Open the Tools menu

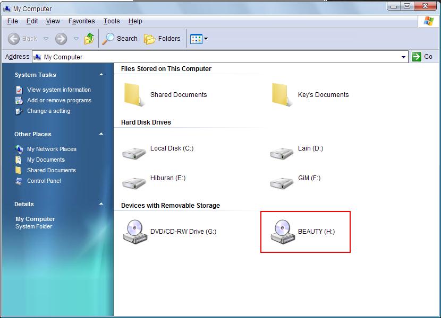(x=112, y=21)
